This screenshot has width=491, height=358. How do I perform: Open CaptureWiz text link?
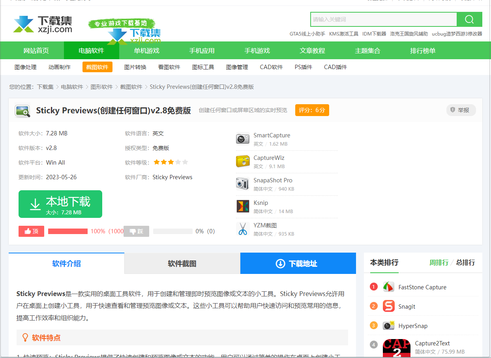tap(269, 158)
